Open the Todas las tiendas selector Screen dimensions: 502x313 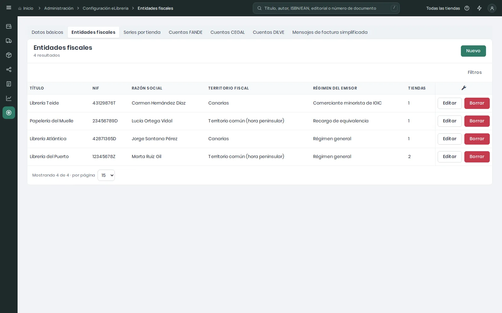(443, 8)
